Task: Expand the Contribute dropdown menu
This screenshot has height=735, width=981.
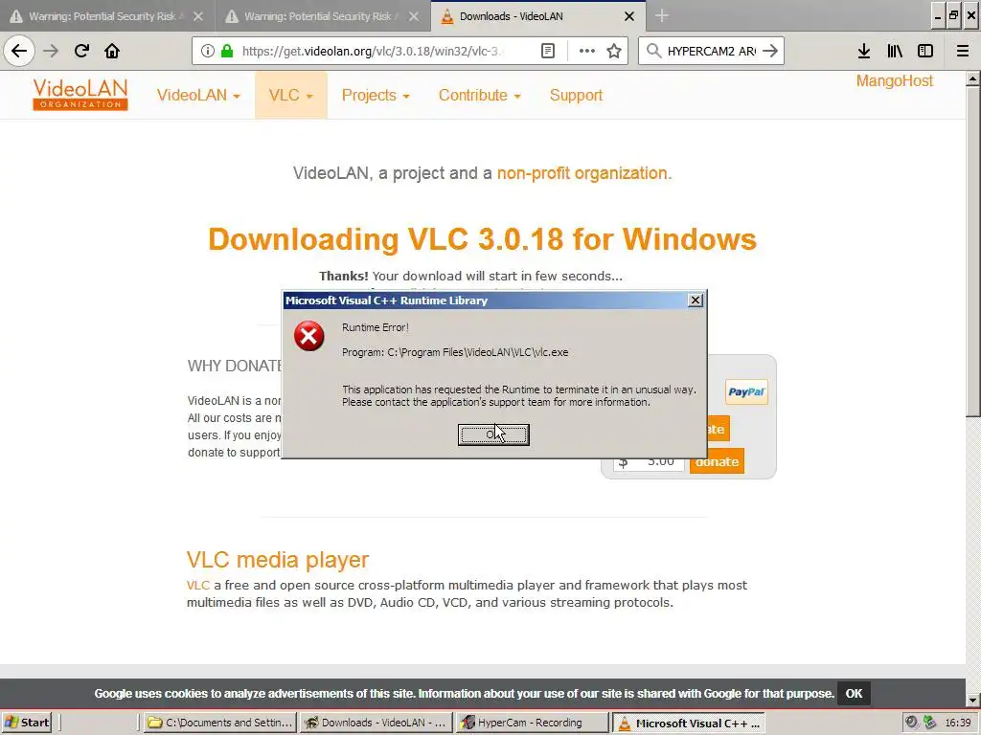Action: [x=480, y=95]
